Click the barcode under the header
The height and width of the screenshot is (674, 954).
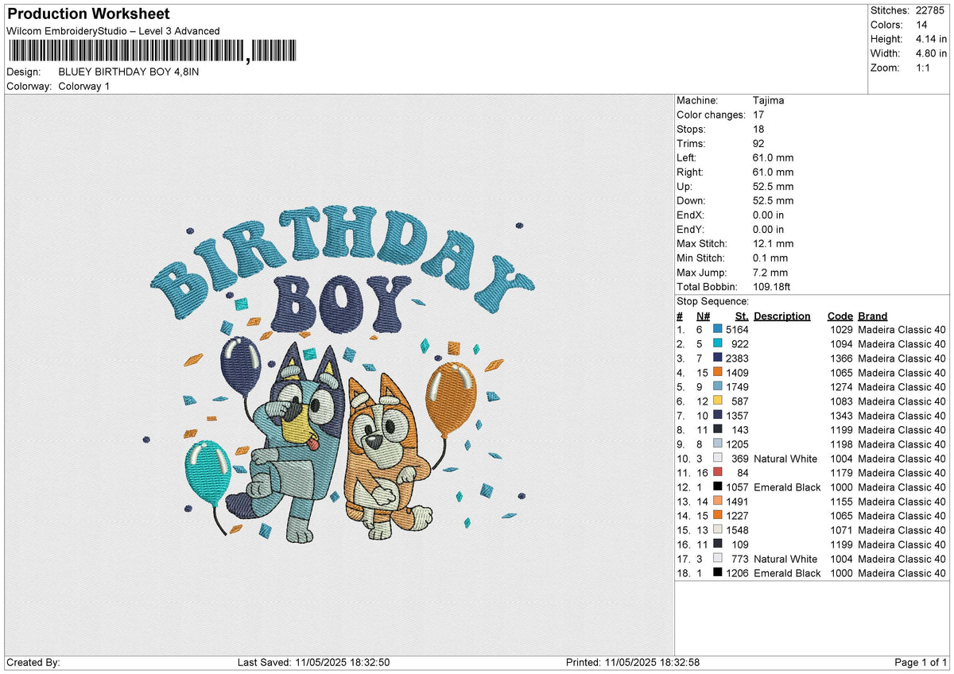coord(152,51)
